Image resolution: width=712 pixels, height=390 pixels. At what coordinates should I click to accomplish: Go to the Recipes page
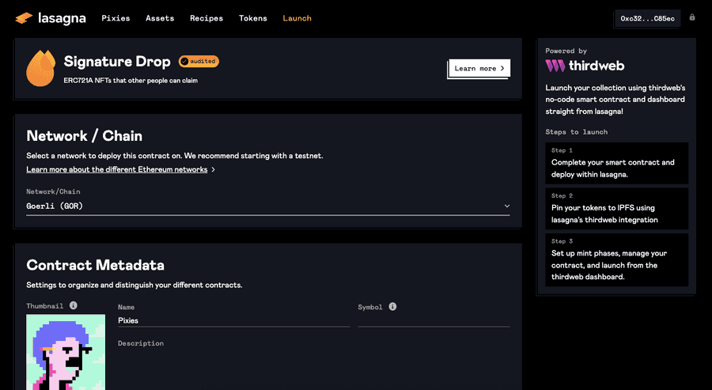pyautogui.click(x=206, y=18)
